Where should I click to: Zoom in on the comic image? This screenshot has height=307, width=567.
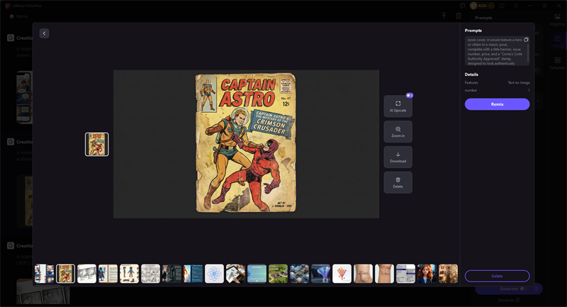coord(398,132)
